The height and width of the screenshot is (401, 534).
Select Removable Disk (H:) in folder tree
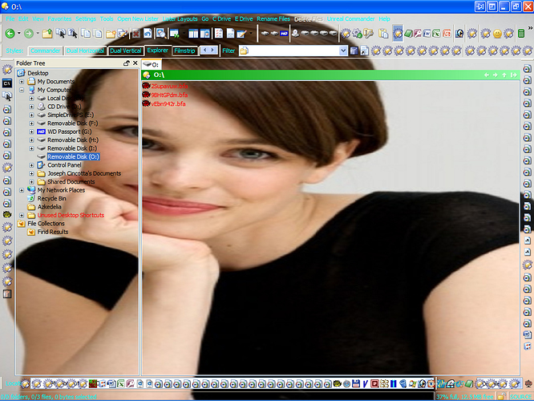72,140
